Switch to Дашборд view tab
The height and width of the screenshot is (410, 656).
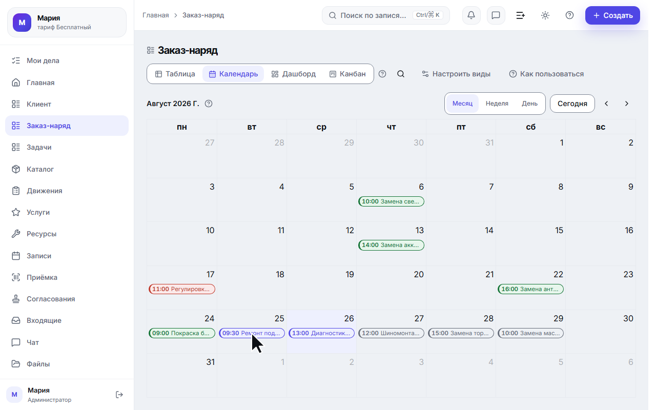pos(294,74)
